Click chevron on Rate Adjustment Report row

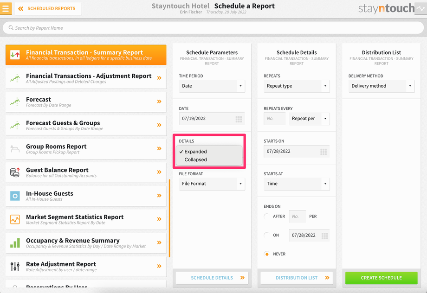coord(159,266)
